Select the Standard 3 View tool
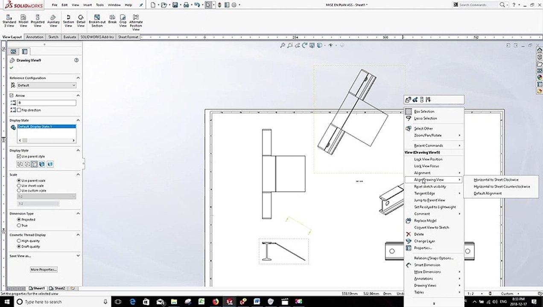The width and height of the screenshot is (543, 307). tap(9, 20)
